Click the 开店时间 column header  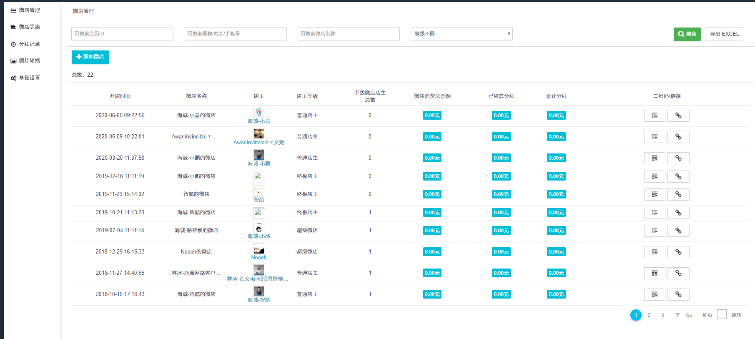[120, 96]
